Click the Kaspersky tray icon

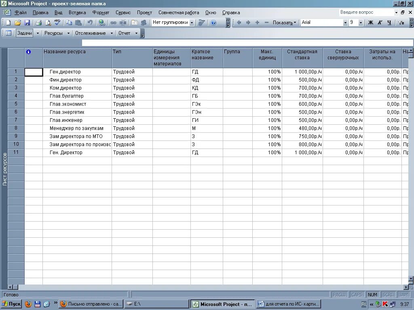click(385, 304)
